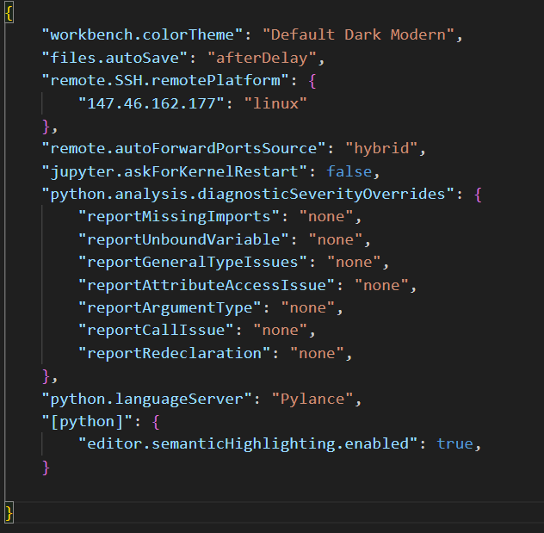Viewport: 544px width, 533px height.
Task: Click the "remote.SSH.remotePlatform" key
Action: (x=165, y=80)
